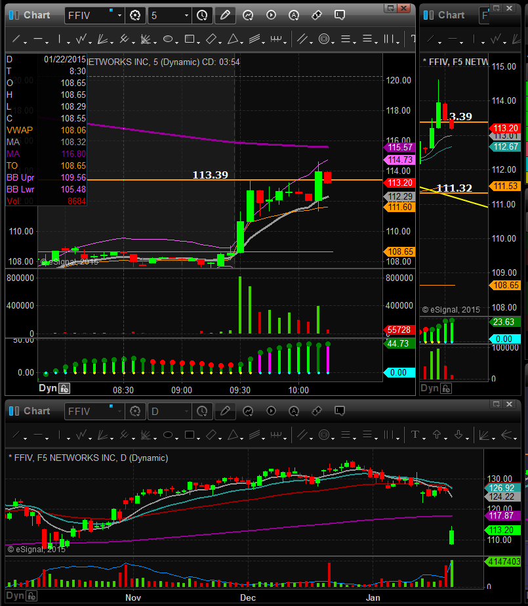Toggle Dyn scaling lock in 5-minute chart
Image resolution: width=528 pixels, height=606 pixels.
point(64,389)
